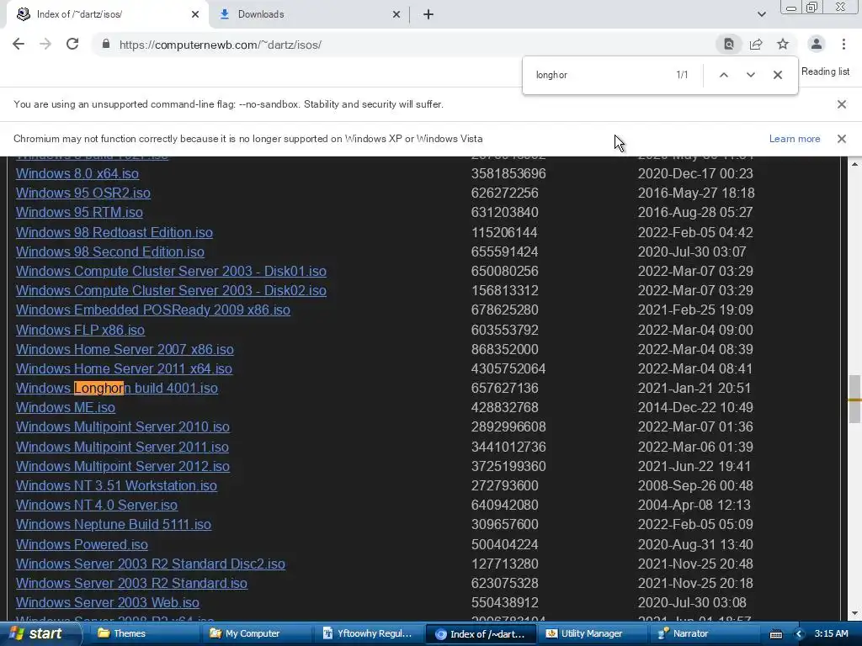
Task: Open Windows 98 Redtoast Edition.iso
Action: [114, 232]
